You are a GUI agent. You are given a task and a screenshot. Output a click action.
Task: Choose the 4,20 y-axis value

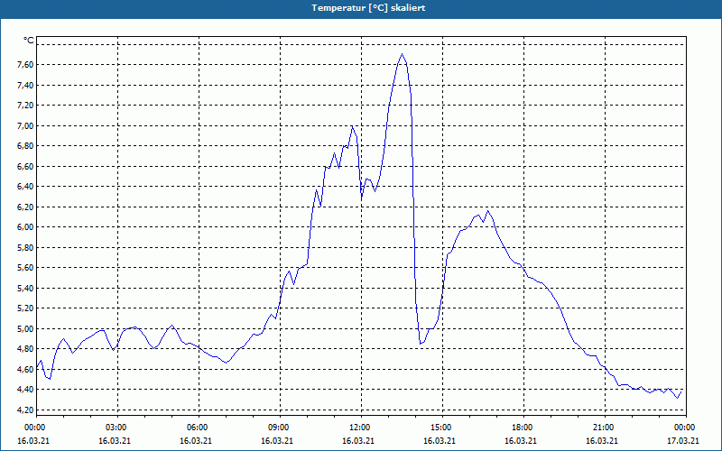tap(25, 410)
